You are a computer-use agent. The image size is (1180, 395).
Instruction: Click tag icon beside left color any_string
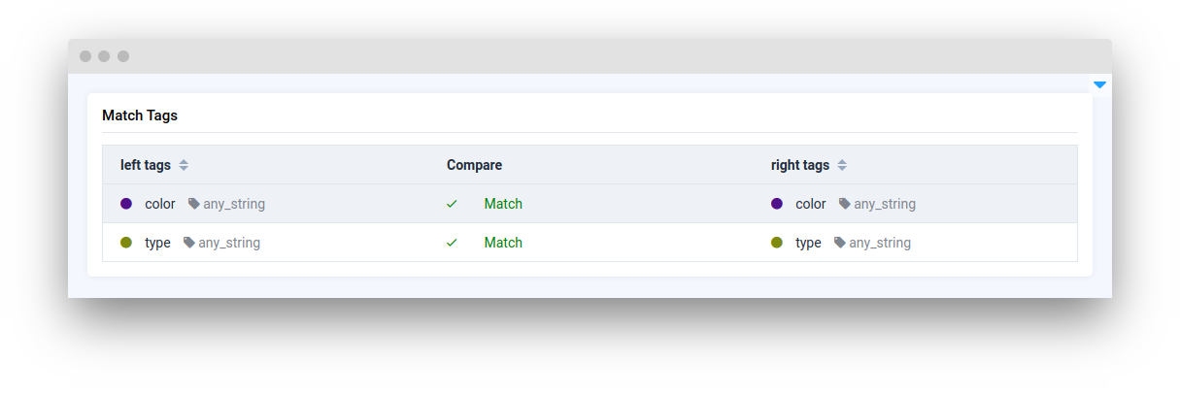click(x=194, y=204)
